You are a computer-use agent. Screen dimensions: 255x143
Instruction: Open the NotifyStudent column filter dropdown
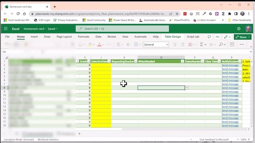[240, 61]
